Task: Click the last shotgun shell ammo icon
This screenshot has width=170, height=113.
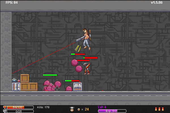Action: 163,109
